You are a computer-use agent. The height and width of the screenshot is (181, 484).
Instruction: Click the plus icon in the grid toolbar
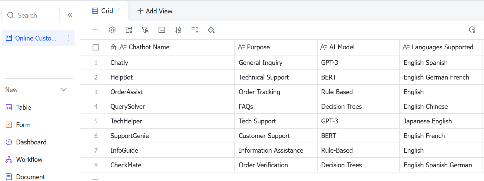coord(95,30)
